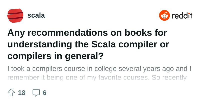
Task: Click "So recently" at the preview's end
Action: (169, 78)
